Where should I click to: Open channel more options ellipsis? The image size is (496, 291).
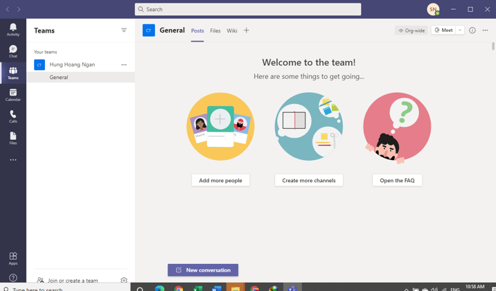485,30
